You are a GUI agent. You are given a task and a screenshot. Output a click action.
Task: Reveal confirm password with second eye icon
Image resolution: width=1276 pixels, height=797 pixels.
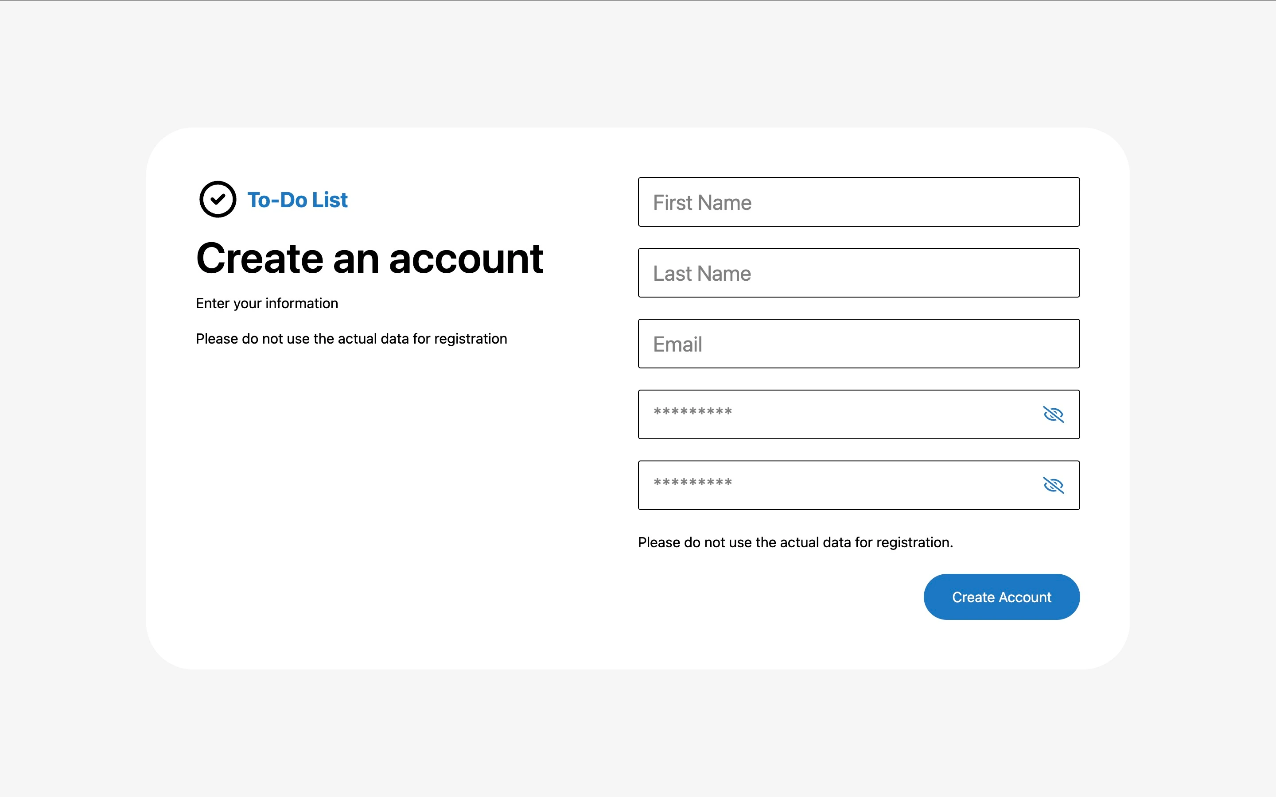(1053, 485)
